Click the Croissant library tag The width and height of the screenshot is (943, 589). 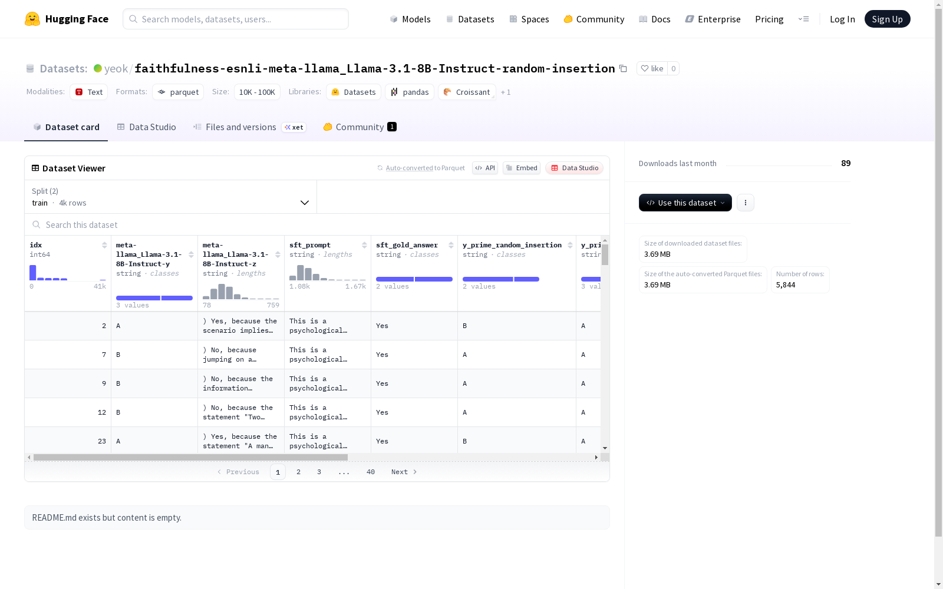pyautogui.click(x=467, y=92)
